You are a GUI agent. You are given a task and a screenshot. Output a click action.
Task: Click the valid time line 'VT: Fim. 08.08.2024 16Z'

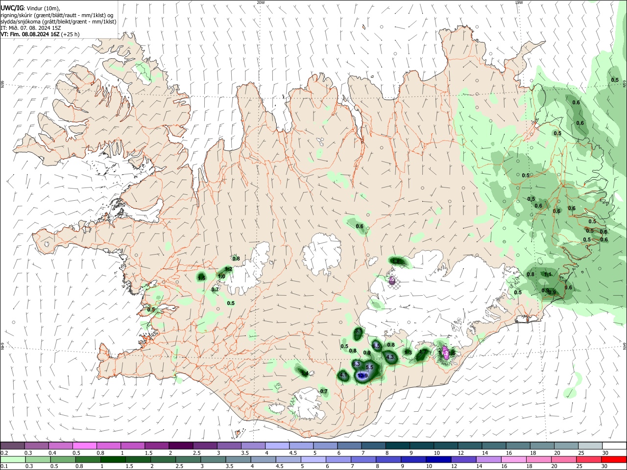point(31,34)
